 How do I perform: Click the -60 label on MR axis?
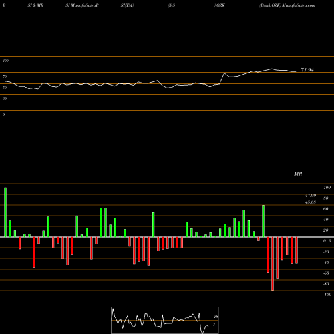(326, 273)
